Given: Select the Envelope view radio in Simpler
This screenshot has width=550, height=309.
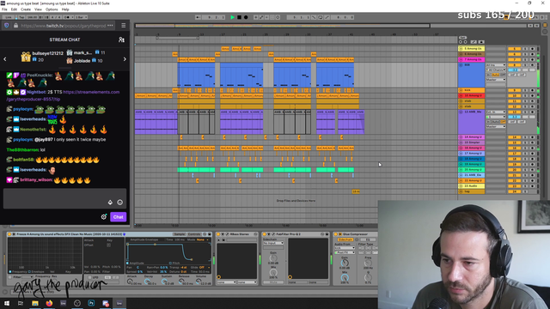Looking at the screenshot, I should 29,271.
